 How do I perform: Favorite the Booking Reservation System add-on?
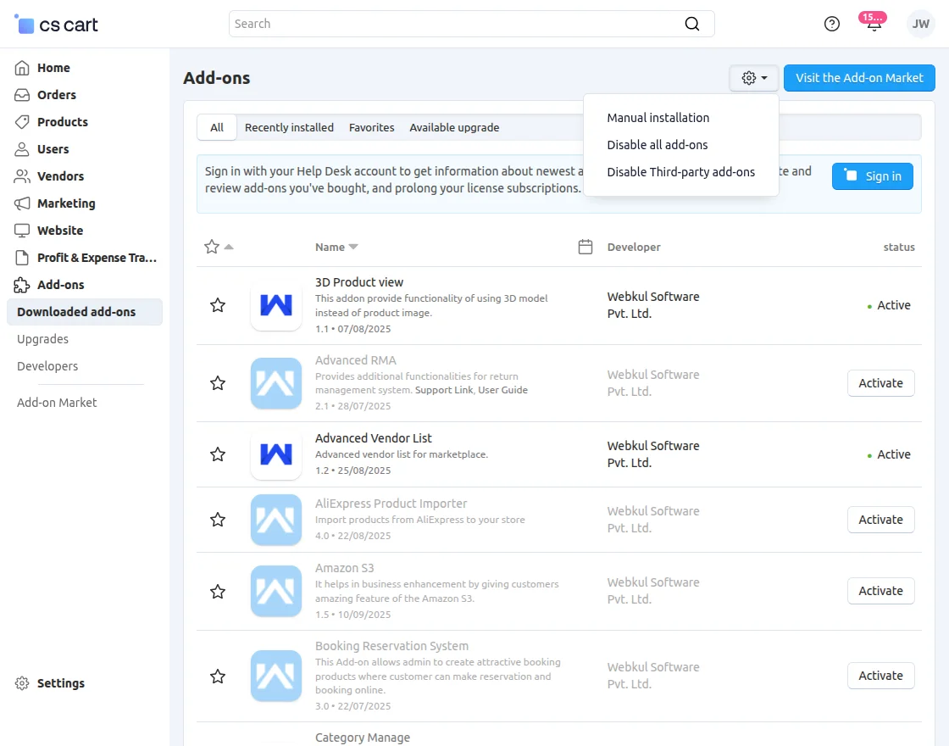218,676
